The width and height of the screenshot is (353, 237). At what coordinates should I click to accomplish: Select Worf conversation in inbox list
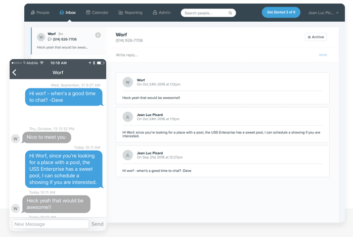click(x=68, y=41)
